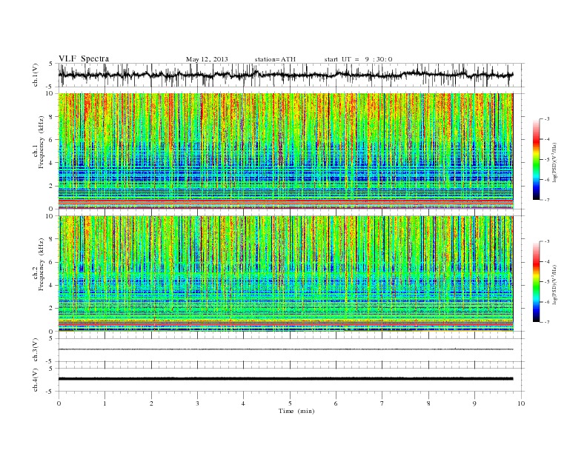The height and width of the screenshot is (453, 587).
Task: Click the ch.1 spectrogram color scale bar
Action: point(536,159)
